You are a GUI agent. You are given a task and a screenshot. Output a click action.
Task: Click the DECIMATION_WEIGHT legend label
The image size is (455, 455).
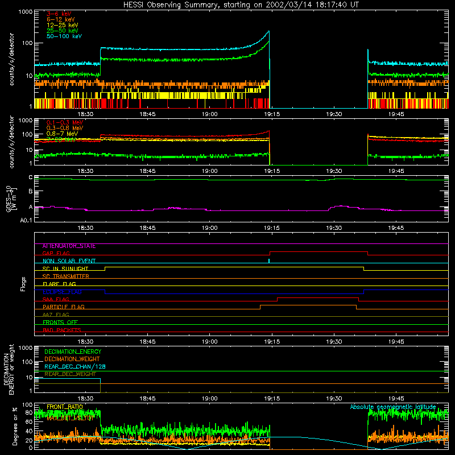click(x=72, y=359)
